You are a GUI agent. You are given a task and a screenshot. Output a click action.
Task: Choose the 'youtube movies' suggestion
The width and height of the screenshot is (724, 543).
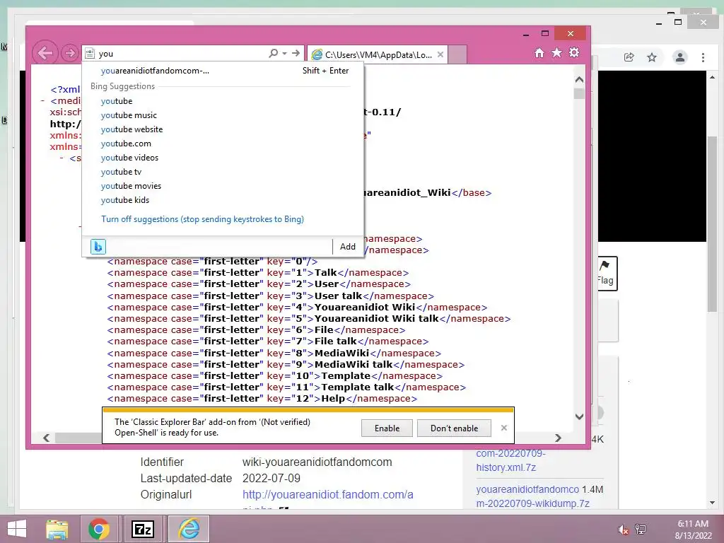223,186
